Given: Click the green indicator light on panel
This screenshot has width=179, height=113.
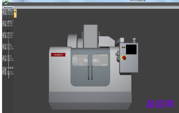Looking at the screenshot, I should (x=125, y=47).
